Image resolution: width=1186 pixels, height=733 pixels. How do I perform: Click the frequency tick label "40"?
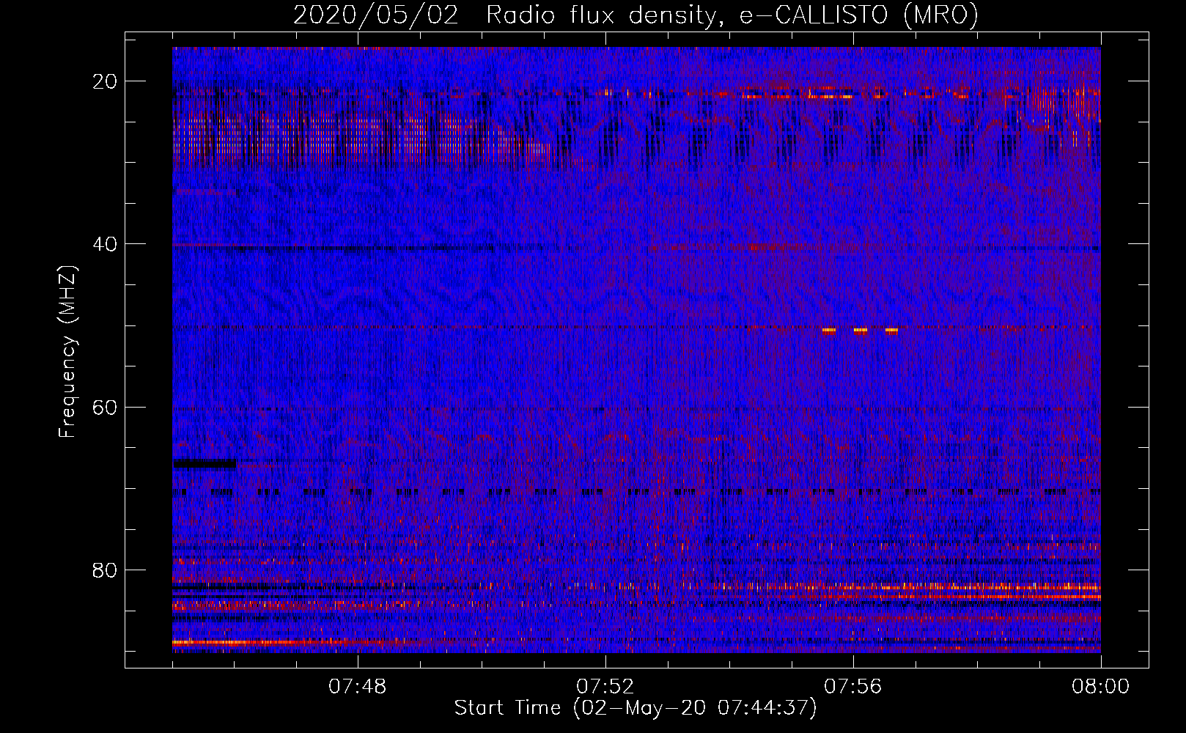pos(105,244)
